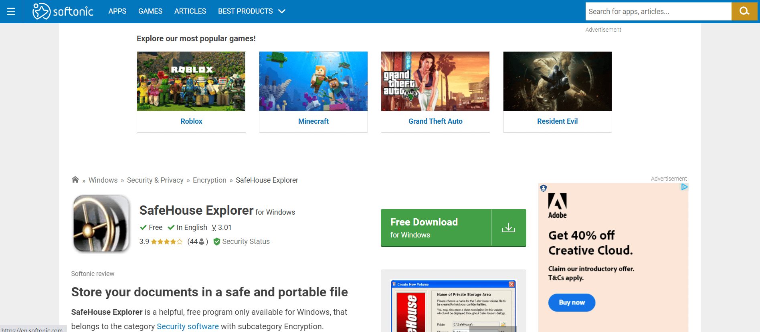Click the home breadcrumb icon

coord(75,179)
